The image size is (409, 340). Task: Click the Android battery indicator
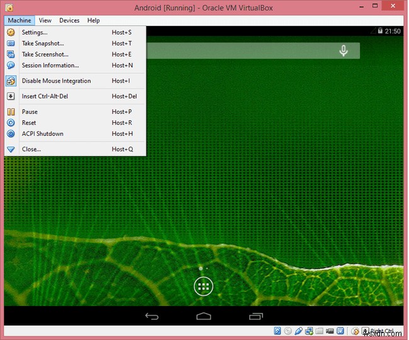tap(380, 31)
